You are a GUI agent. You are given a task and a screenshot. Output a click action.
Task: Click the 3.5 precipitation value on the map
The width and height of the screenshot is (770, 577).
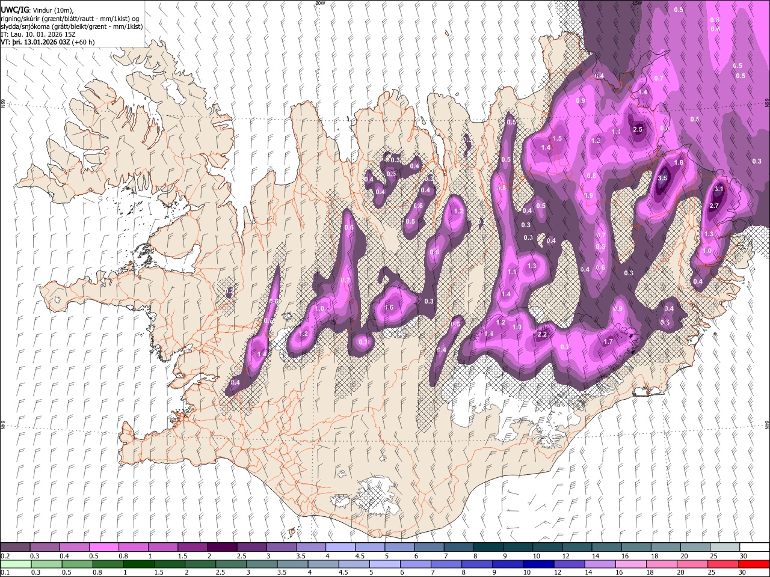point(662,178)
